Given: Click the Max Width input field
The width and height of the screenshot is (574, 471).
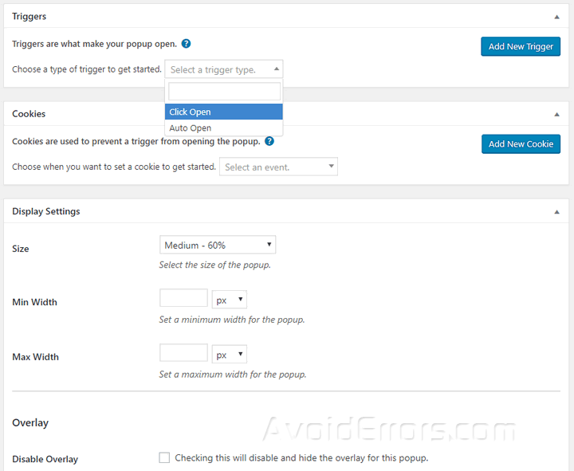Looking at the screenshot, I should point(183,353).
